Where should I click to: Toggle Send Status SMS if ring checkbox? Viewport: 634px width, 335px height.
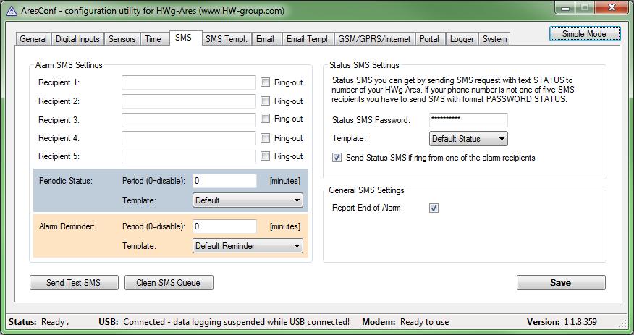coord(337,158)
